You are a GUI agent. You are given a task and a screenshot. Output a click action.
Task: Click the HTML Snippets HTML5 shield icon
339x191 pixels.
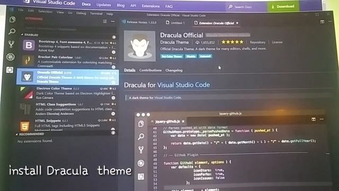[25, 126]
